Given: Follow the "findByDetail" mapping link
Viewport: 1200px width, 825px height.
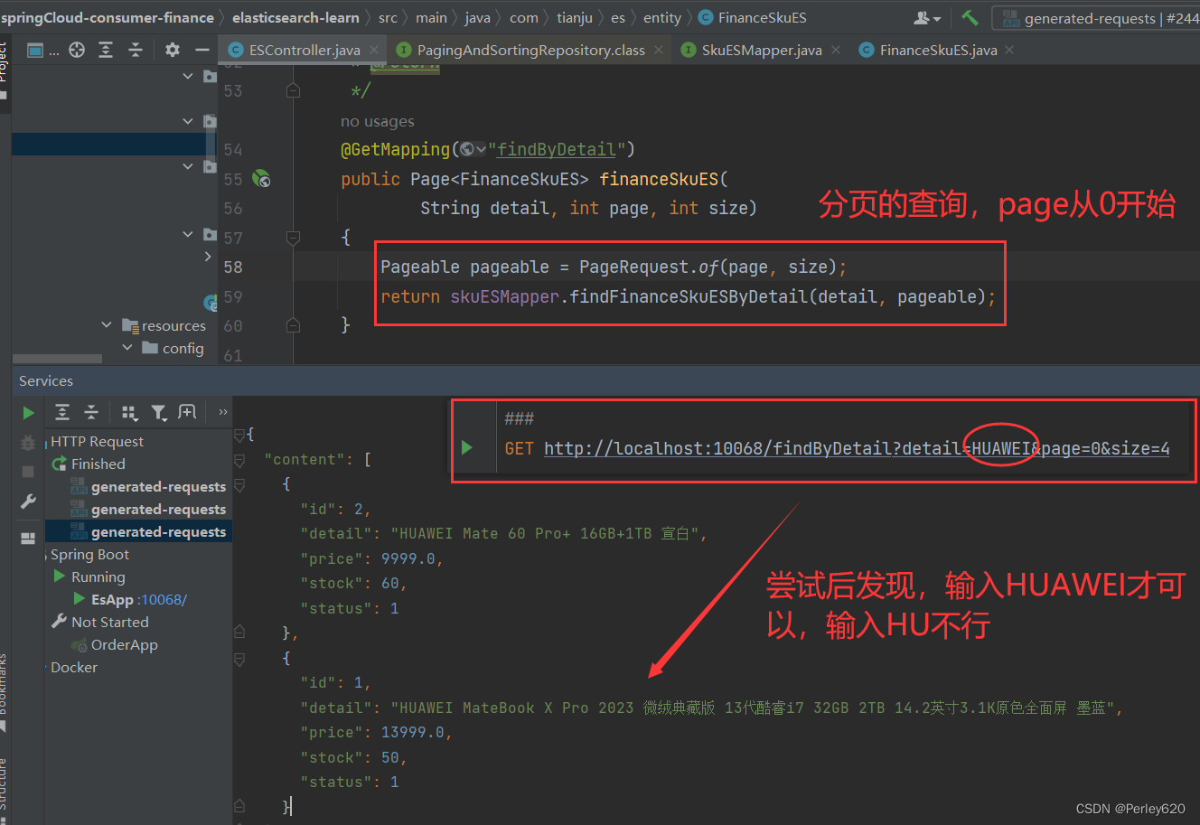Looking at the screenshot, I should click(557, 149).
